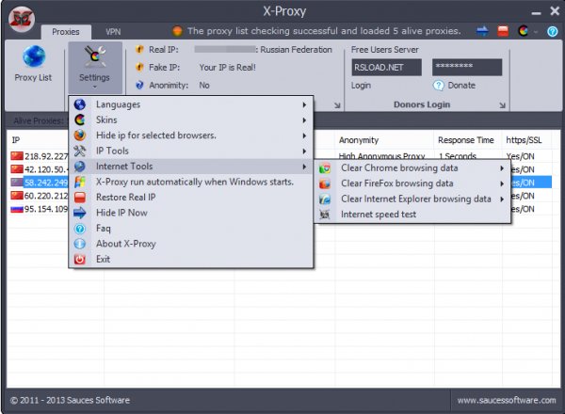Screen dimensions: 565x414
Task: Click the RSLOAD.NET username field
Action: click(386, 68)
